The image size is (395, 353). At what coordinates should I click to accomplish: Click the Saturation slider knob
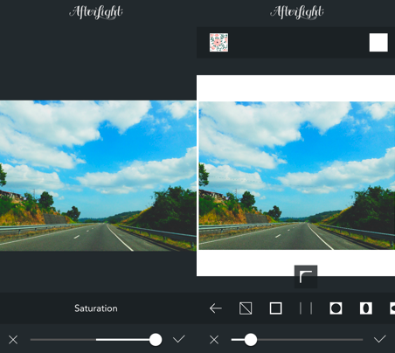[156, 340]
